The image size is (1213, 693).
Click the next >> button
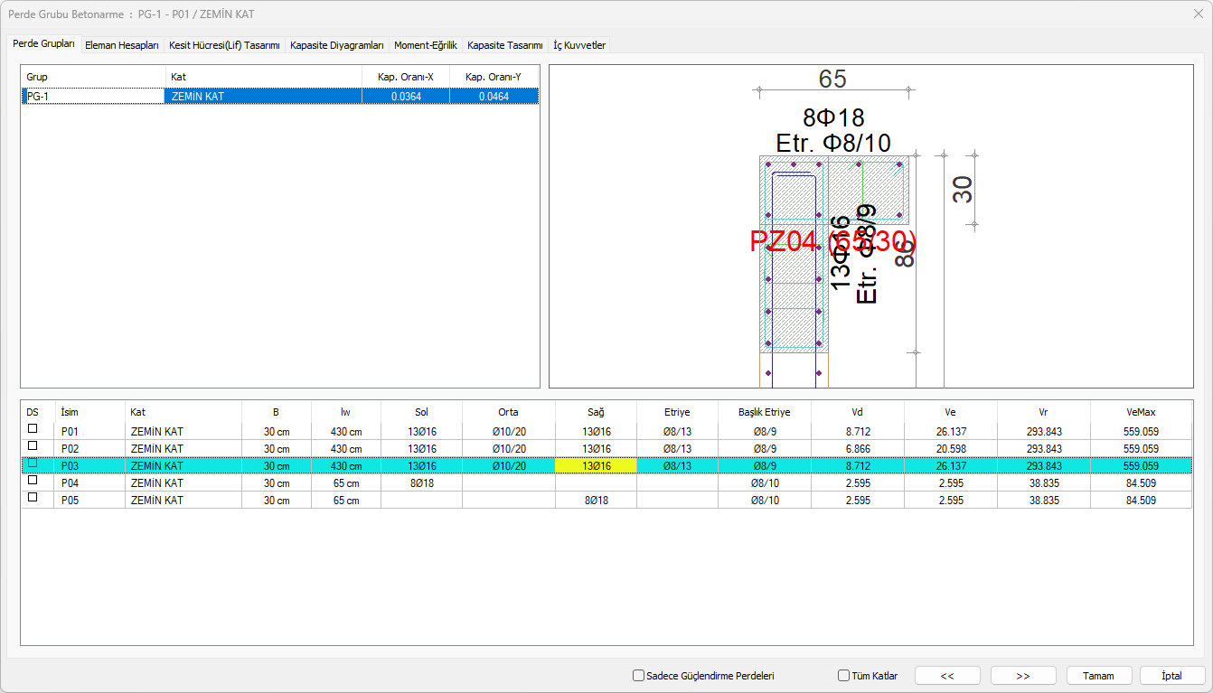pyautogui.click(x=1023, y=676)
